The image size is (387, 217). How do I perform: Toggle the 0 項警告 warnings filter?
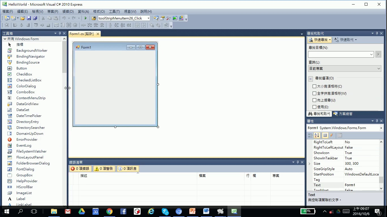(104, 169)
